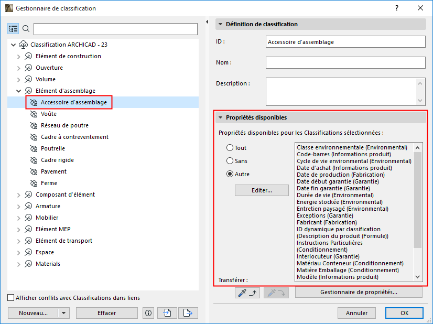
Task: Expand the Composant d'élément node
Action: (18, 195)
